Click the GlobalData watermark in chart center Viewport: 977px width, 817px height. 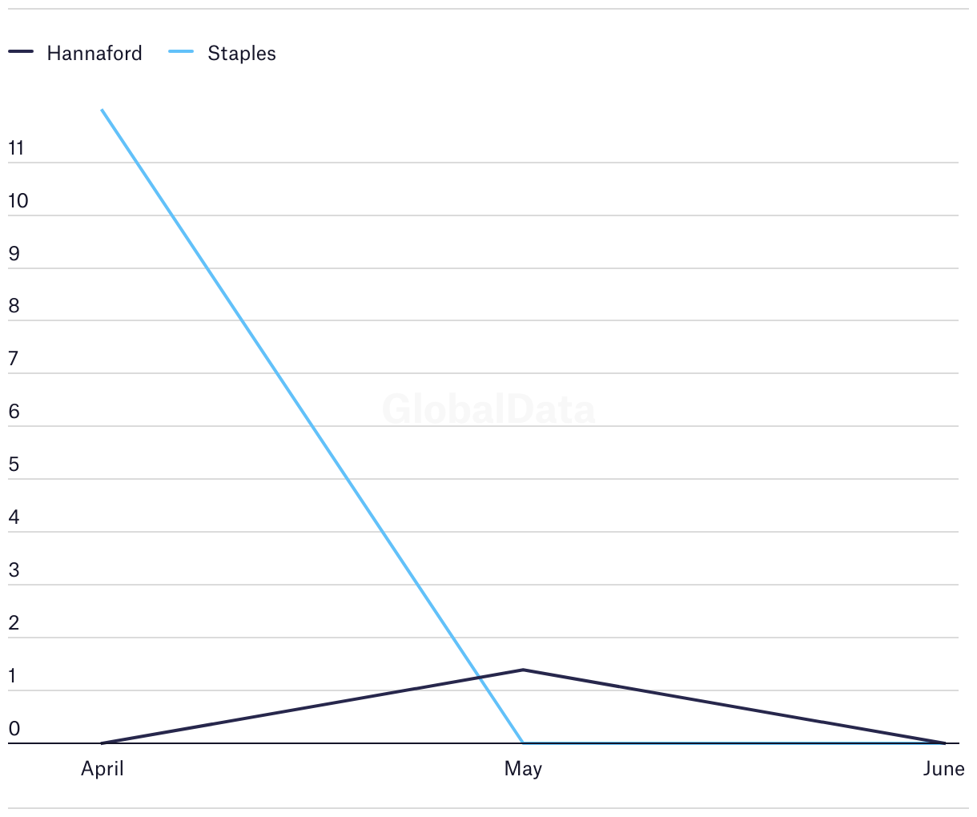488,409
